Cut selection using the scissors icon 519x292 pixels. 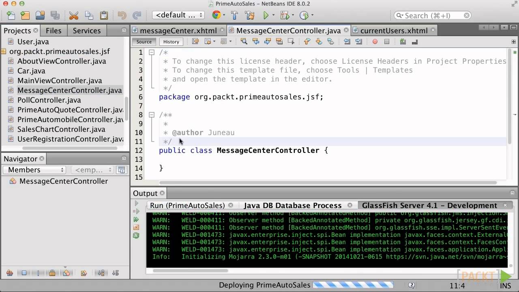pyautogui.click(x=73, y=15)
